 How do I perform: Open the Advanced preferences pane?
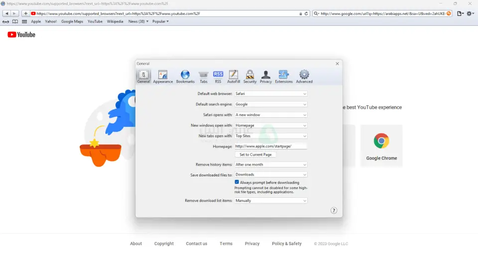[304, 77]
